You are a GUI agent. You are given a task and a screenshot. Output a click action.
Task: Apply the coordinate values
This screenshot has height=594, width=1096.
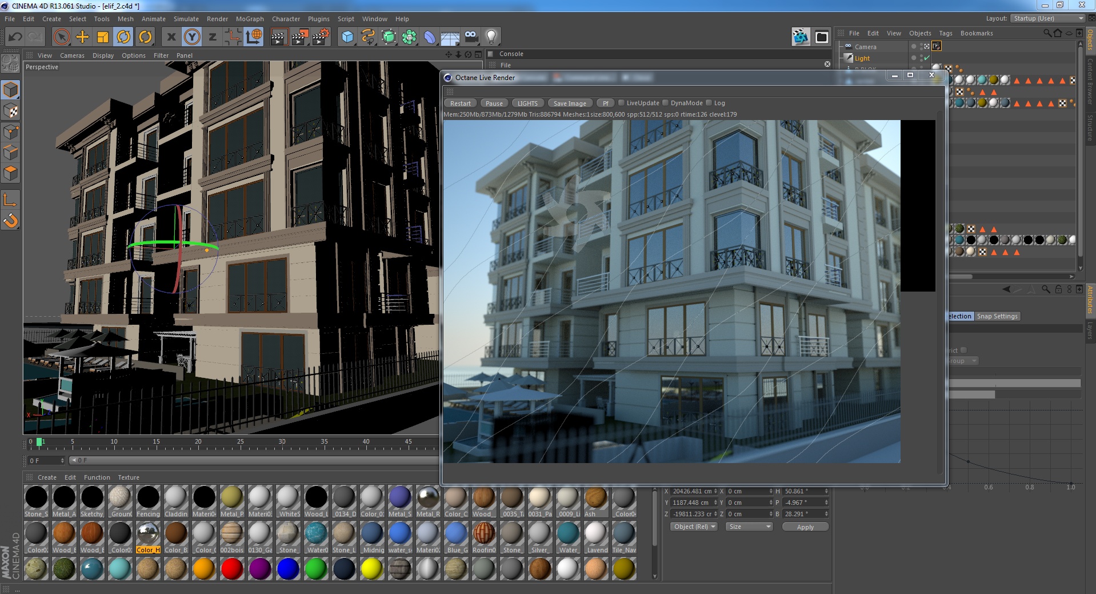(x=805, y=527)
